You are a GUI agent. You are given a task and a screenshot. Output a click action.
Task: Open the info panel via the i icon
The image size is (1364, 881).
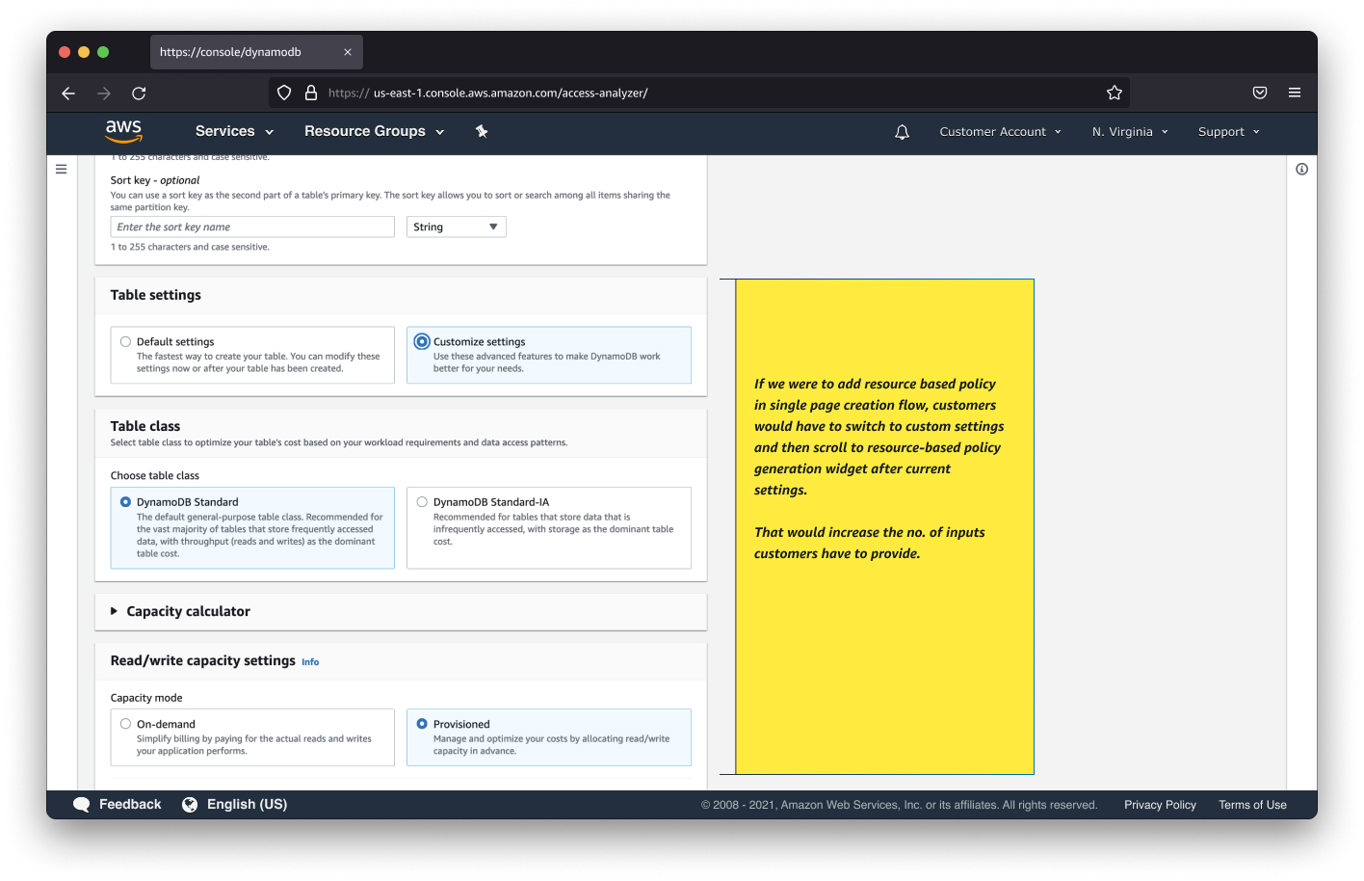click(x=1301, y=169)
